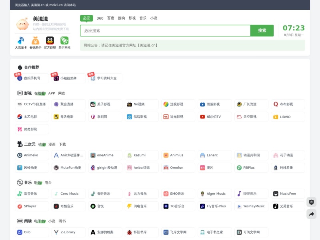Switch search tab to 小说
The width and height of the screenshot is (320, 240).
[154, 18]
